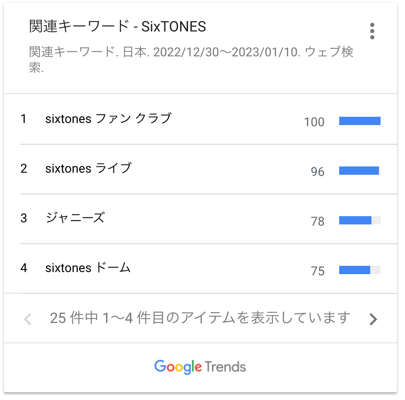Go to next page of related keywords
This screenshot has height=400, width=405.
(373, 319)
